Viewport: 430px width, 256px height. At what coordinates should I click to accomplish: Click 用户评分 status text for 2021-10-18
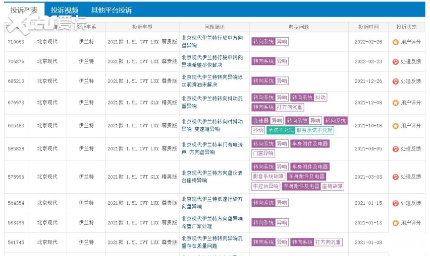(410, 126)
